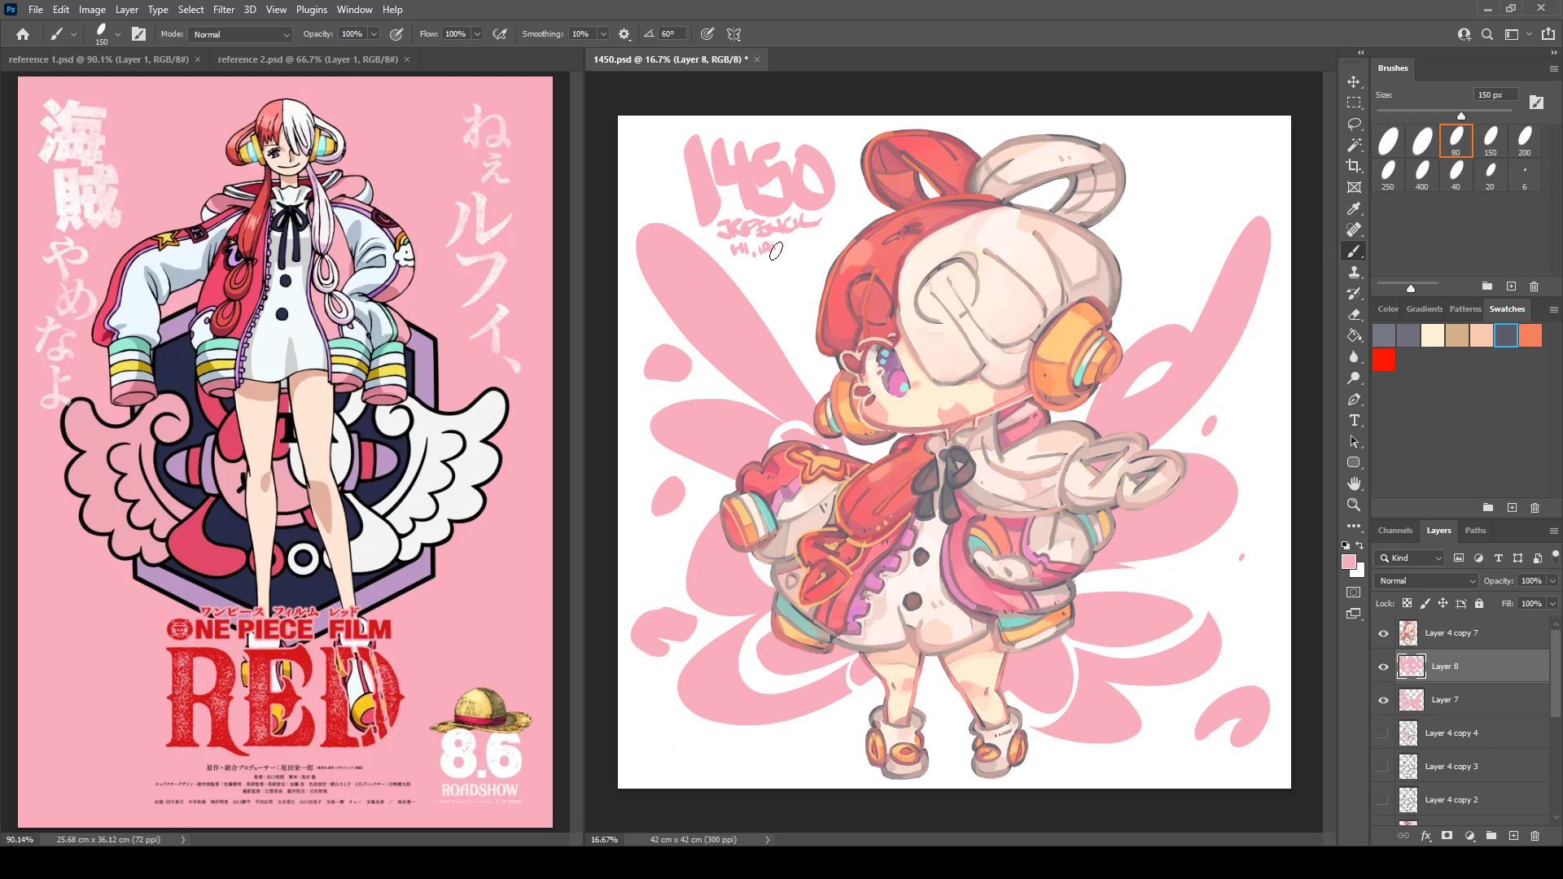Screen dimensions: 1563x879
Task: Show Layer 4 copy 2 visibility box
Action: [1383, 800]
